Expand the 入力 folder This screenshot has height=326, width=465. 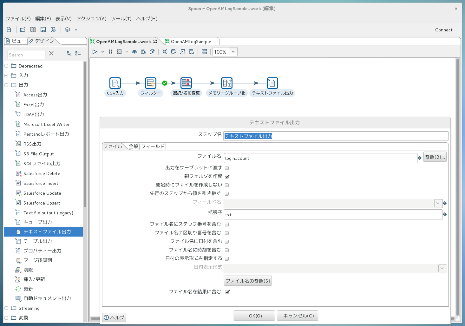pos(6,75)
